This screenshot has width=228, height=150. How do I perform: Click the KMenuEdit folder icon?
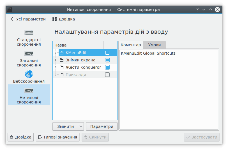click(62, 53)
